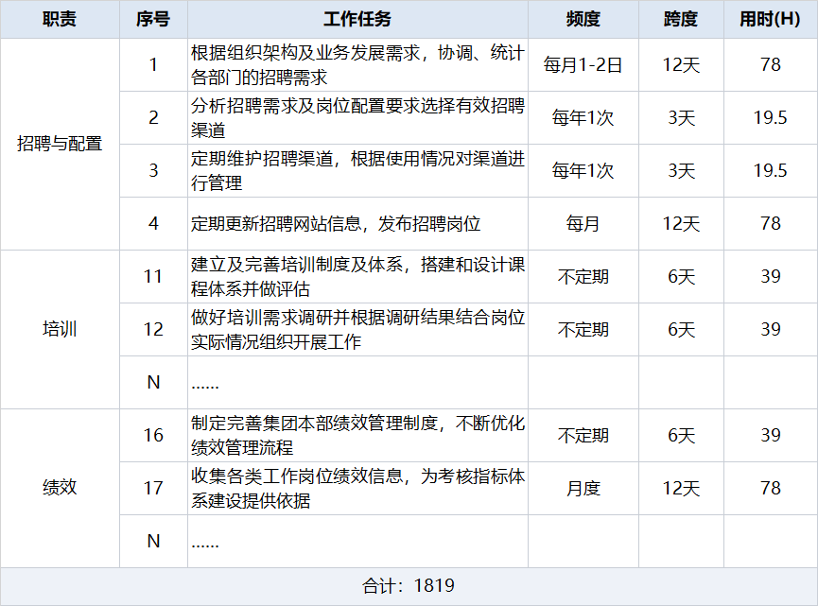Click the 跨度 column header

pyautogui.click(x=681, y=19)
